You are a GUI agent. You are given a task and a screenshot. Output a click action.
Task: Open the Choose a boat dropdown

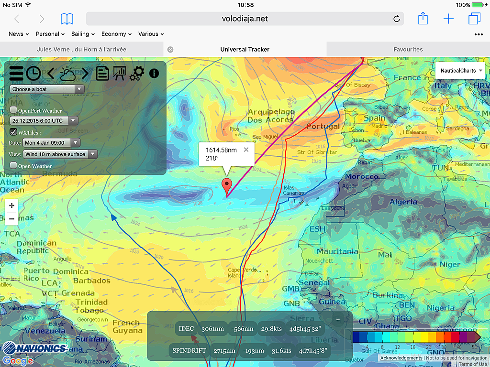[47, 89]
